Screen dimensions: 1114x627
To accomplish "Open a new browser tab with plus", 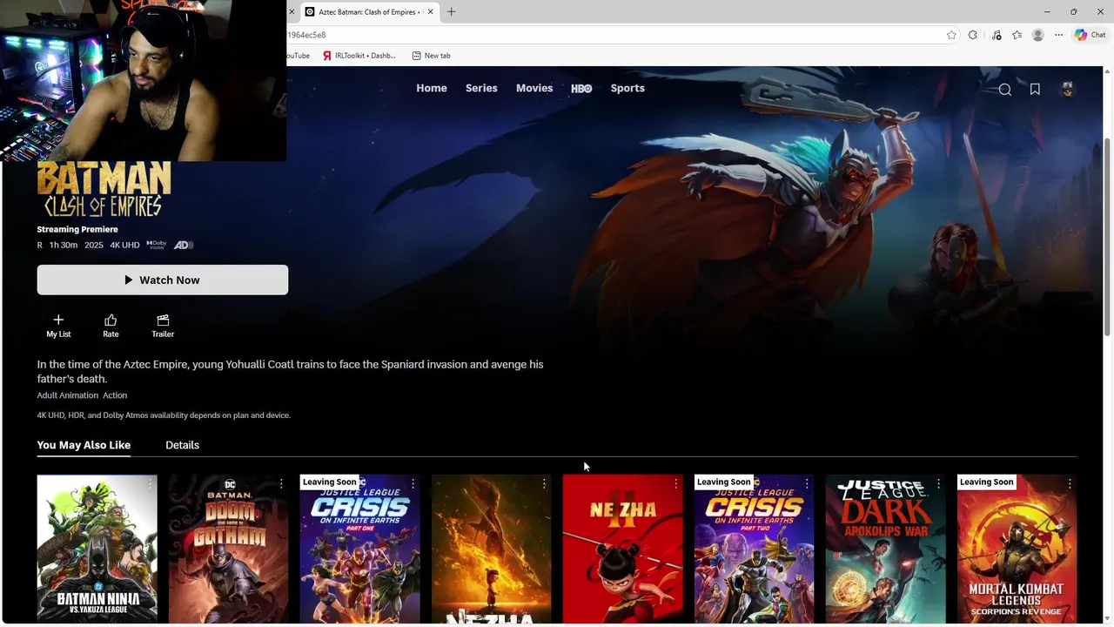I will coord(451,12).
